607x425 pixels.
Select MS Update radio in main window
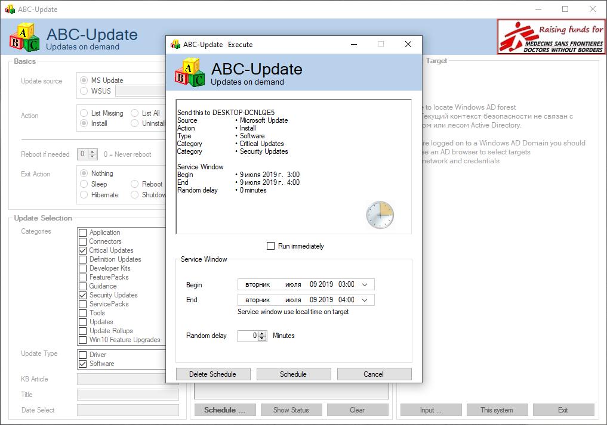[84, 80]
